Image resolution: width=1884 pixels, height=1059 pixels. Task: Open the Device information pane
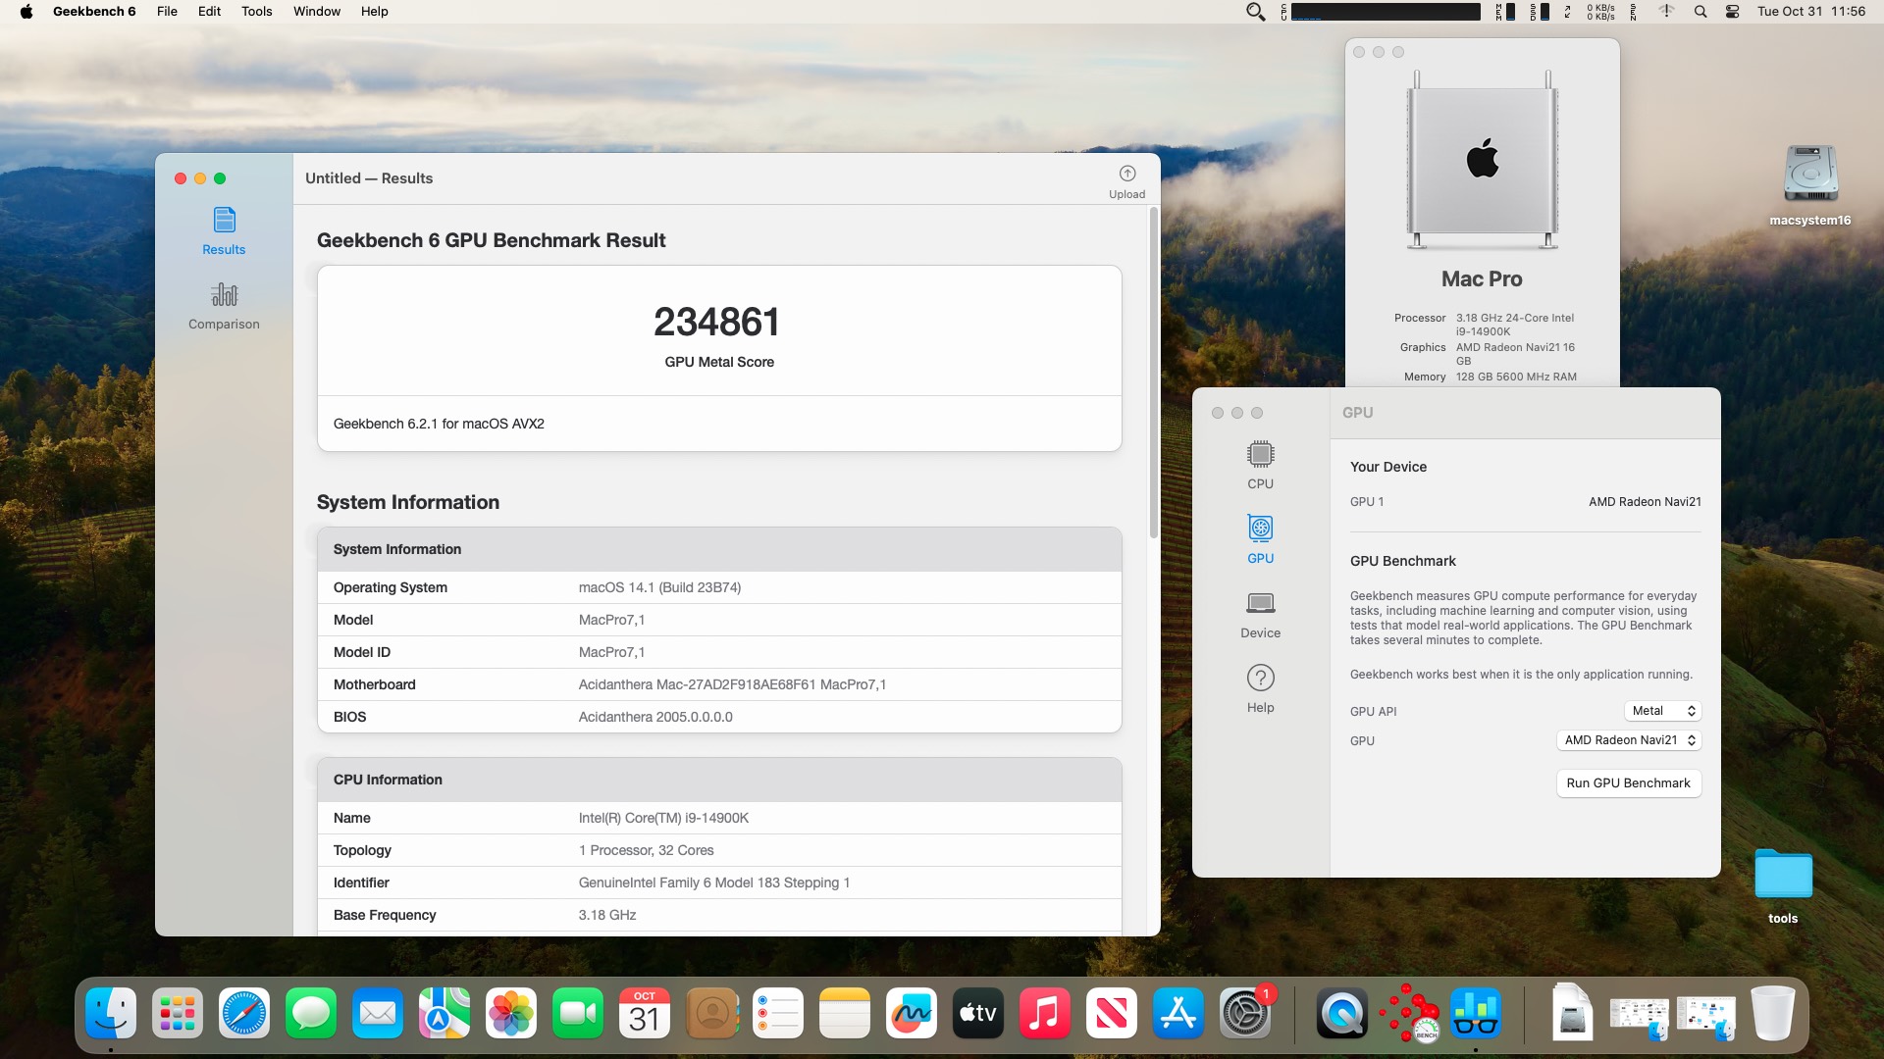click(x=1260, y=614)
